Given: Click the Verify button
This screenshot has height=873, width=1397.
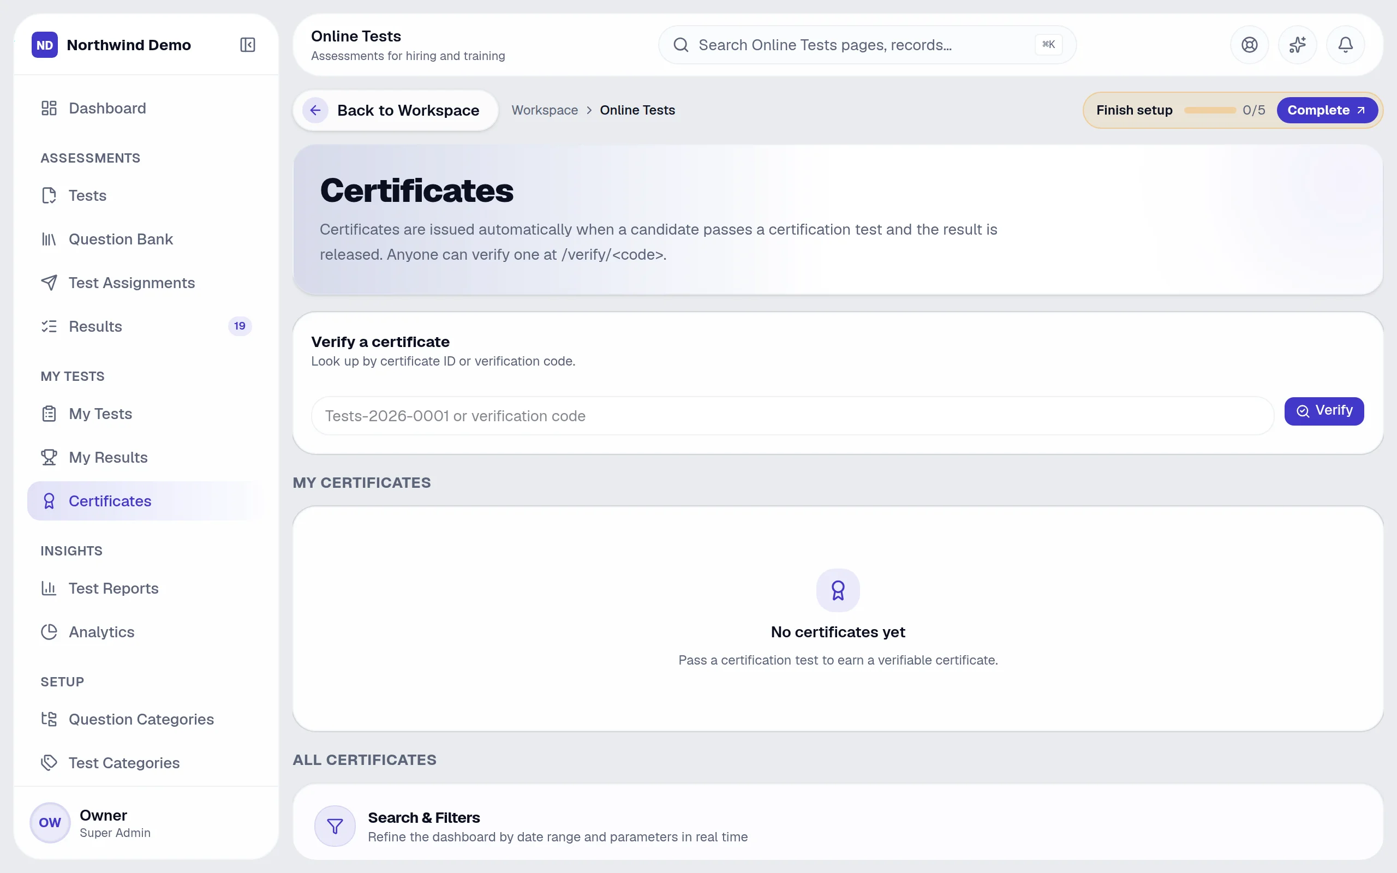Looking at the screenshot, I should click(1324, 411).
